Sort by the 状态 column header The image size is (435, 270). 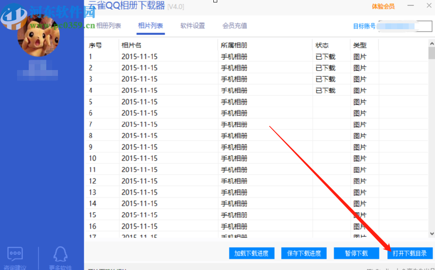click(x=322, y=45)
